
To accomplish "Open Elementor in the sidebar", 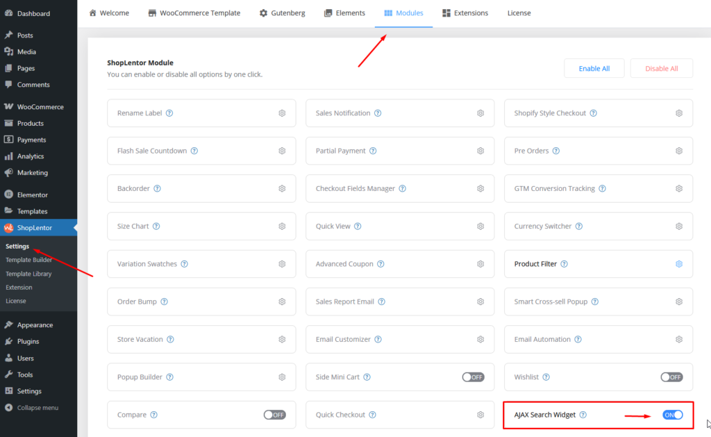I will click(39, 195).
